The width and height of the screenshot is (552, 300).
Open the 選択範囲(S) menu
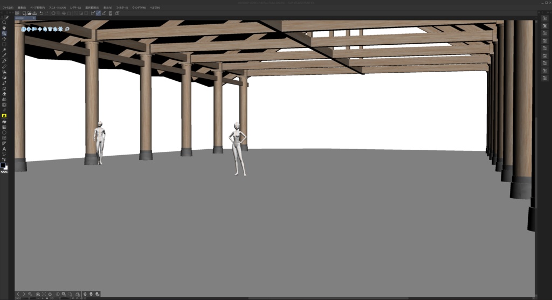[92, 8]
